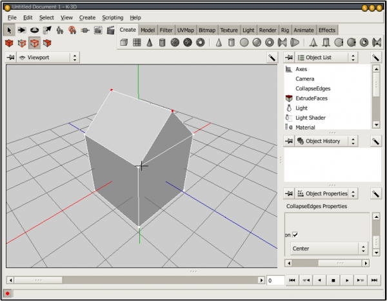Add a shaded Sphere primitive
The height and width of the screenshot is (301, 387).
257,43
